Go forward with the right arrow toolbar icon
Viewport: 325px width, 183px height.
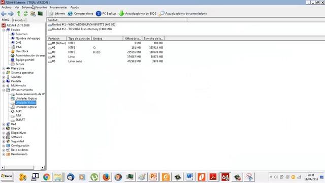(x=11, y=14)
